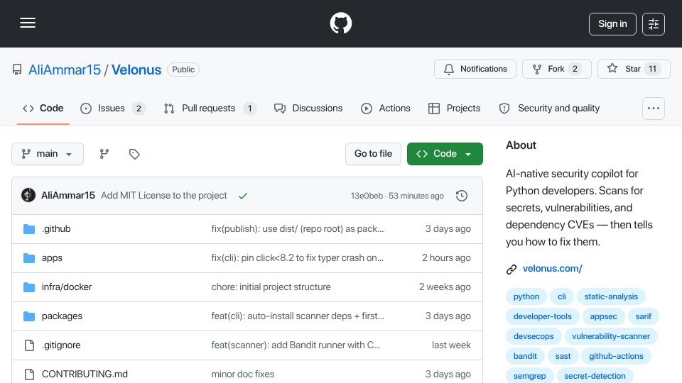The width and height of the screenshot is (682, 383).
Task: Open the 'chore: initial project structure' commit message
Action: (271, 287)
